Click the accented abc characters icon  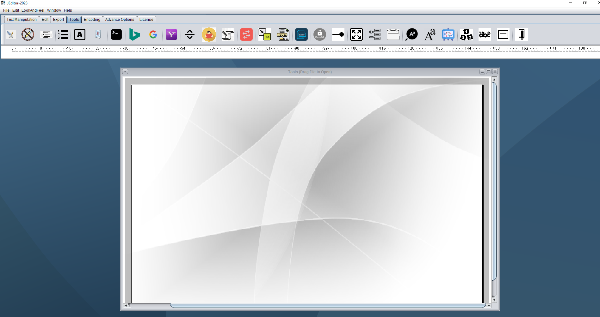[485, 34]
